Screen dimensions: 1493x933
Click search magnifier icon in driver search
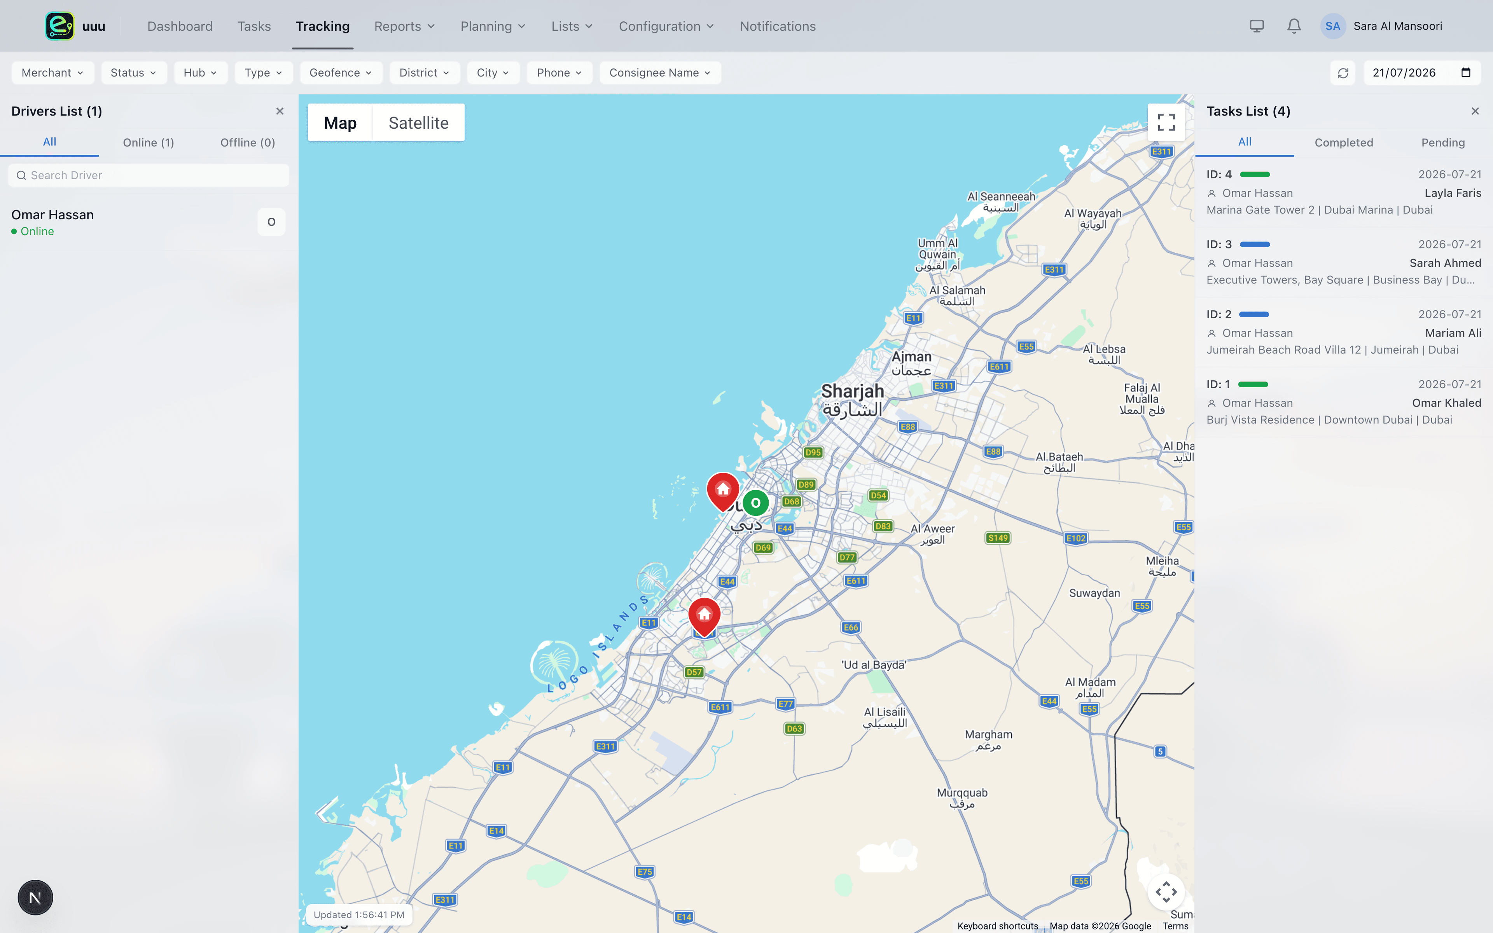(21, 175)
